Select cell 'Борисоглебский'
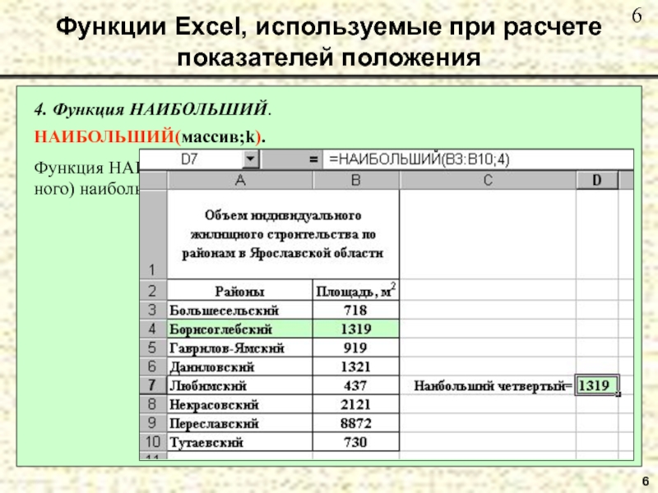The width and height of the screenshot is (658, 493). 240,329
